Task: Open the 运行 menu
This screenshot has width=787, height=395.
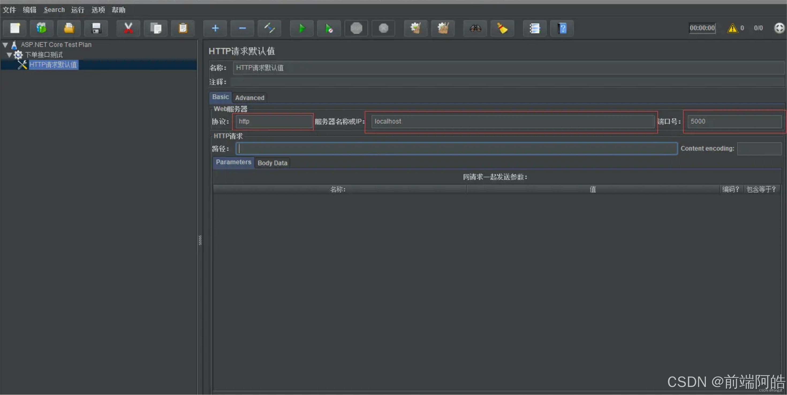Action: (x=78, y=10)
